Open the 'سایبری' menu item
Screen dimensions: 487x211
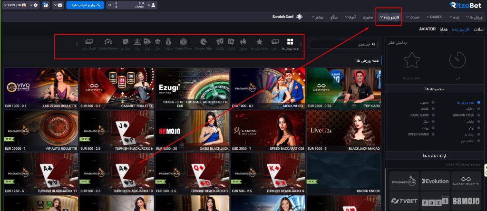coord(368,17)
